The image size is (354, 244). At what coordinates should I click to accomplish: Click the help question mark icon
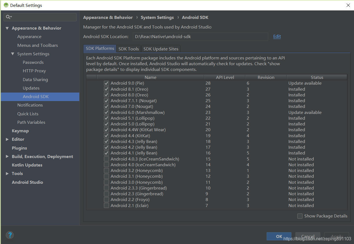10,235
